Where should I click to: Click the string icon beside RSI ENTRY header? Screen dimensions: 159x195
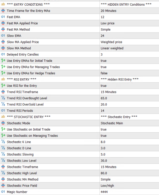pyautogui.click(x=3, y=79)
